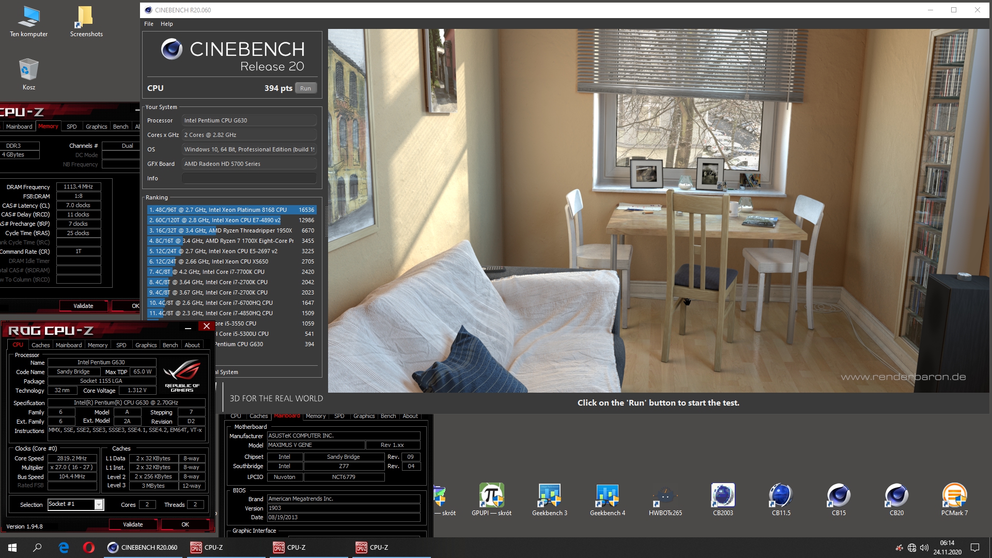Open PCMark 7 desktop shortcut

[954, 499]
